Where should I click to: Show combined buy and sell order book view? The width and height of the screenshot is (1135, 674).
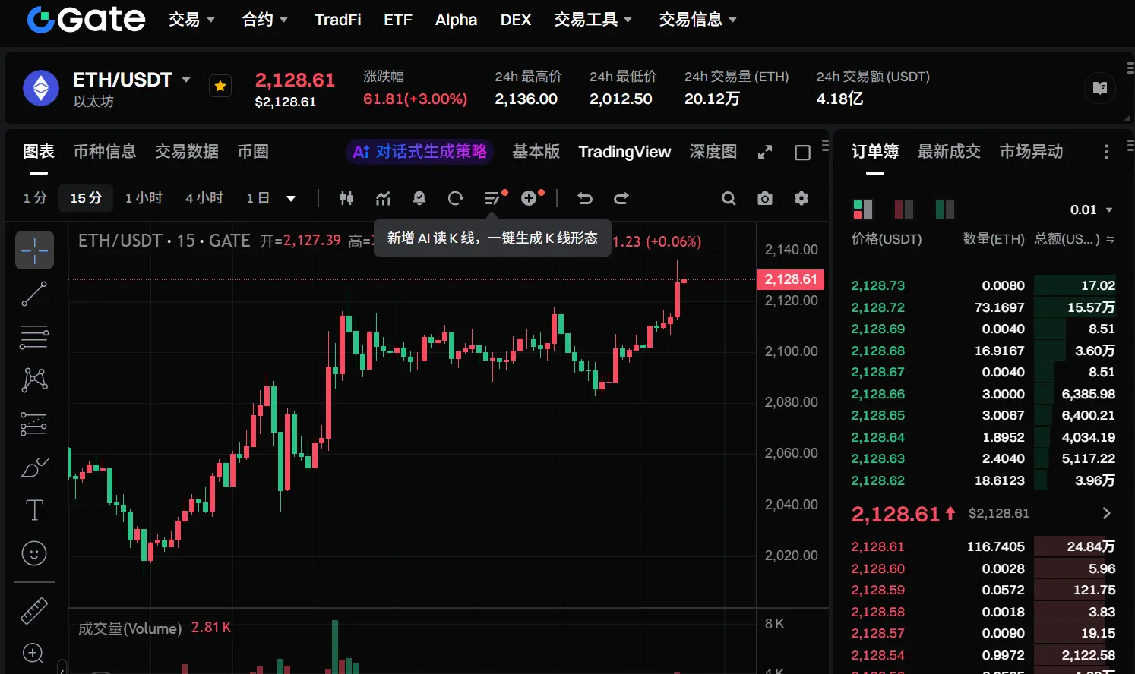[863, 209]
